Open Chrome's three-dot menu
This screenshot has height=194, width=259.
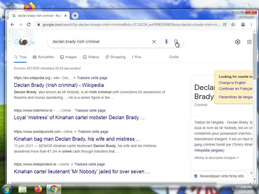[x=251, y=25]
